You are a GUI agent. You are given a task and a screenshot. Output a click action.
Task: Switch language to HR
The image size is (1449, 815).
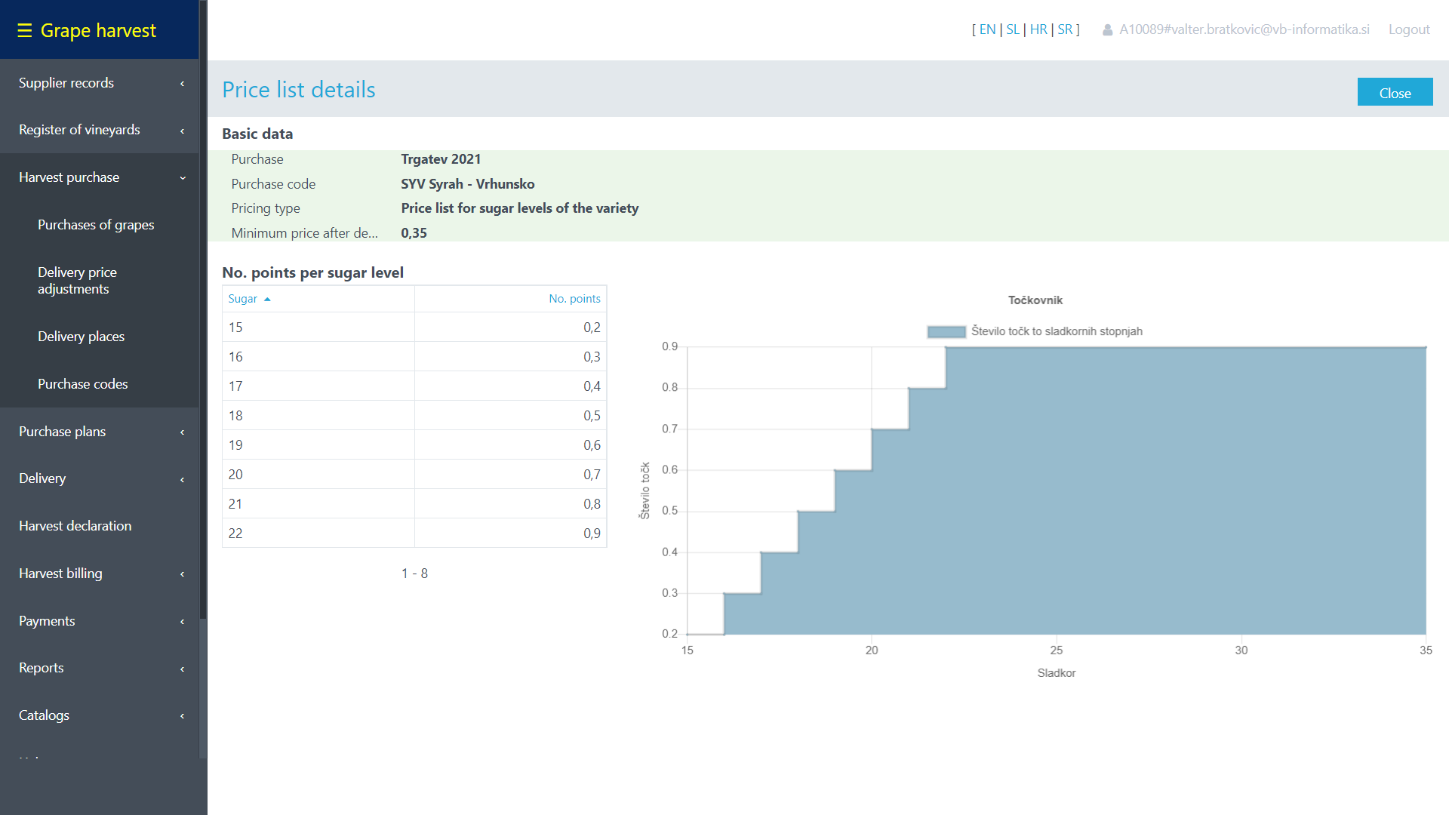click(x=1038, y=29)
